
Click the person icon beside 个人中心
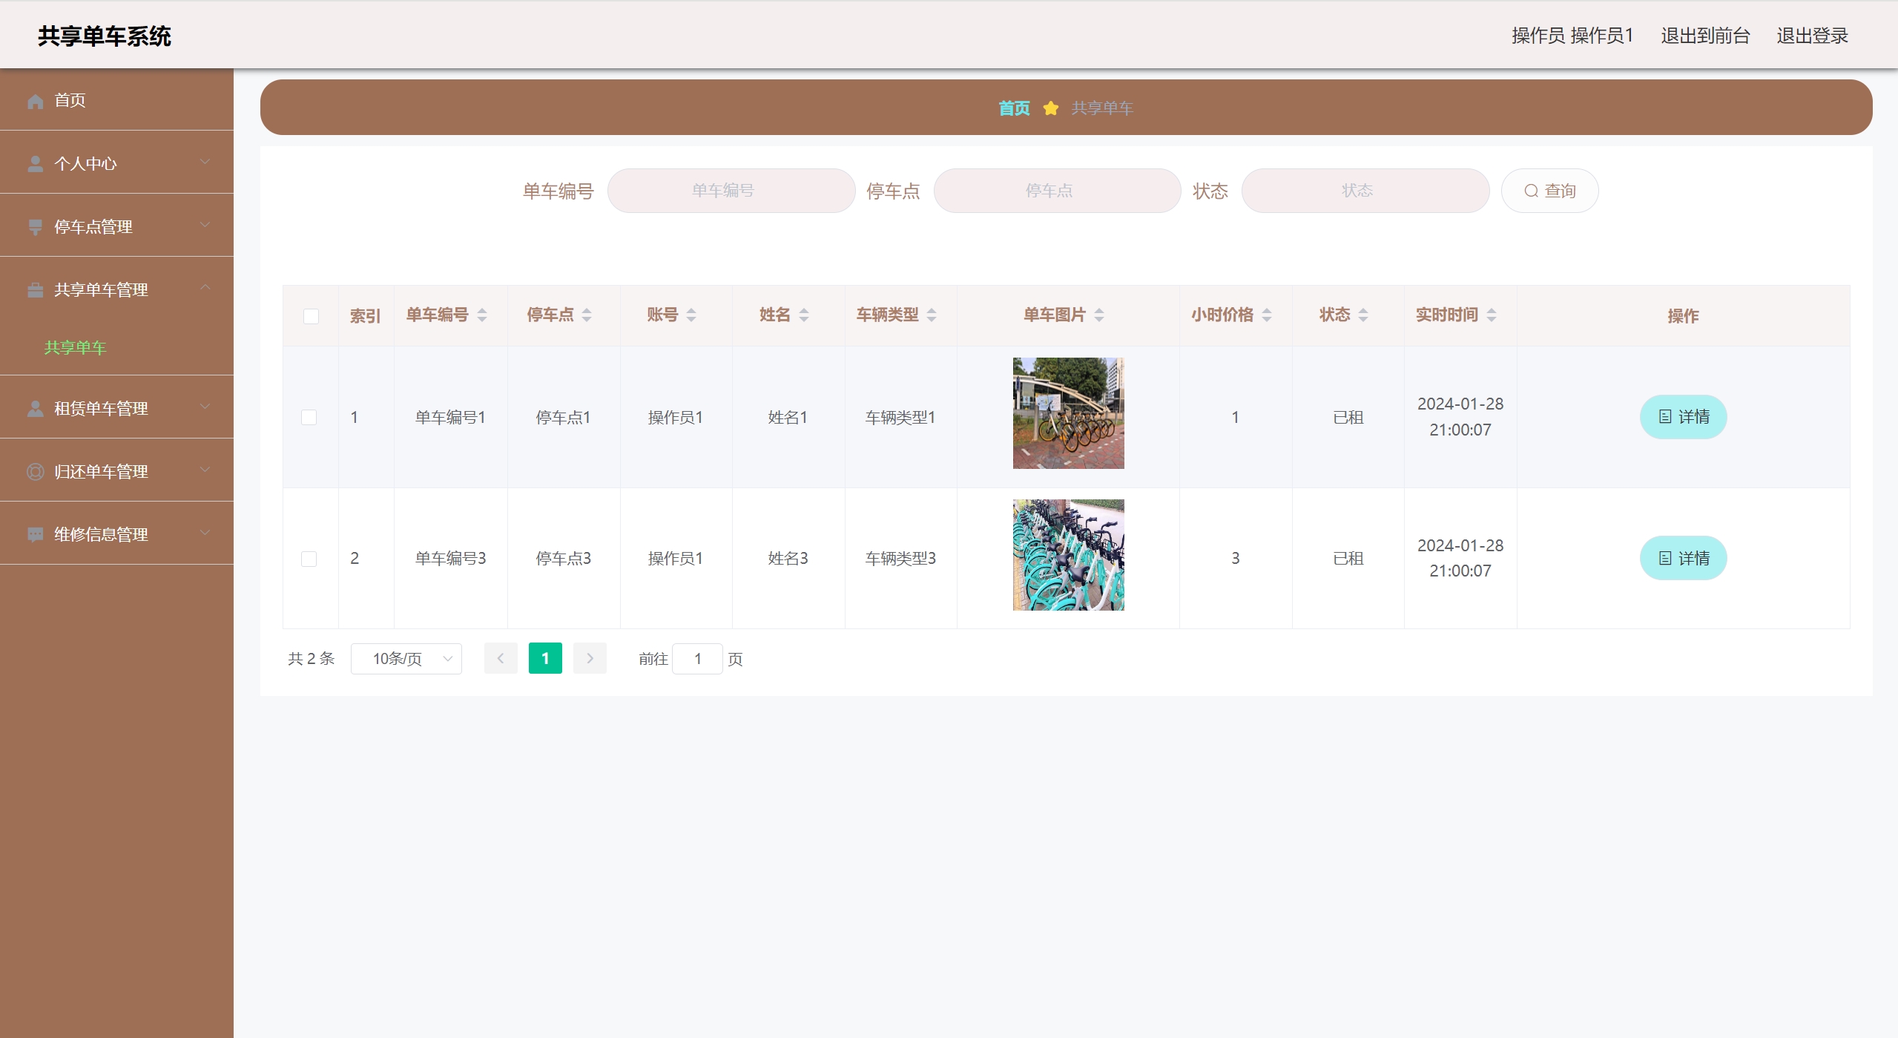point(35,163)
